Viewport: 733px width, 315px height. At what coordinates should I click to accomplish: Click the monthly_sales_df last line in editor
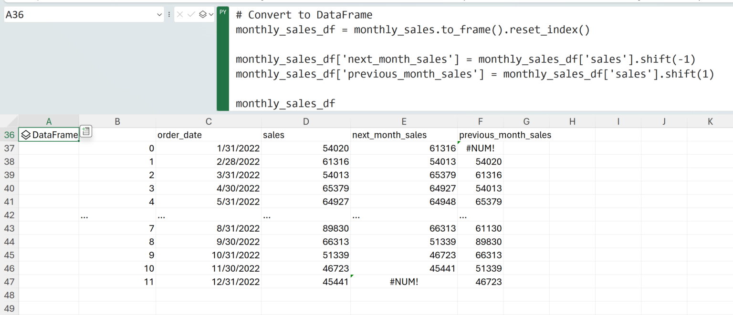point(285,103)
